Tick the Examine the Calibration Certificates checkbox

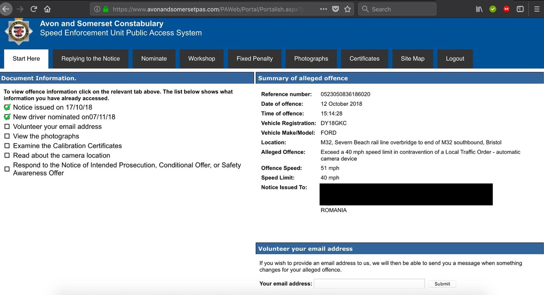click(7, 146)
